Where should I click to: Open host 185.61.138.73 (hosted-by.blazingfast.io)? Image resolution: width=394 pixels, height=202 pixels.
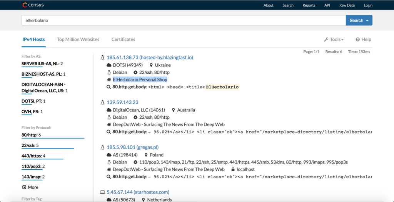pos(150,58)
